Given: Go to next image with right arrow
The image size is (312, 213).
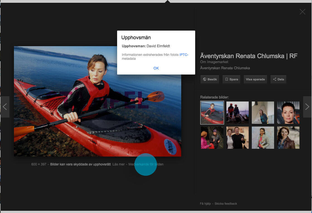Looking at the screenshot, I should (x=307, y=107).
